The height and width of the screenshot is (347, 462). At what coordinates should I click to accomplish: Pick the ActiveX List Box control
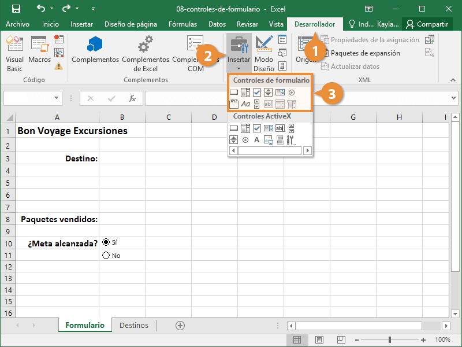(x=269, y=128)
